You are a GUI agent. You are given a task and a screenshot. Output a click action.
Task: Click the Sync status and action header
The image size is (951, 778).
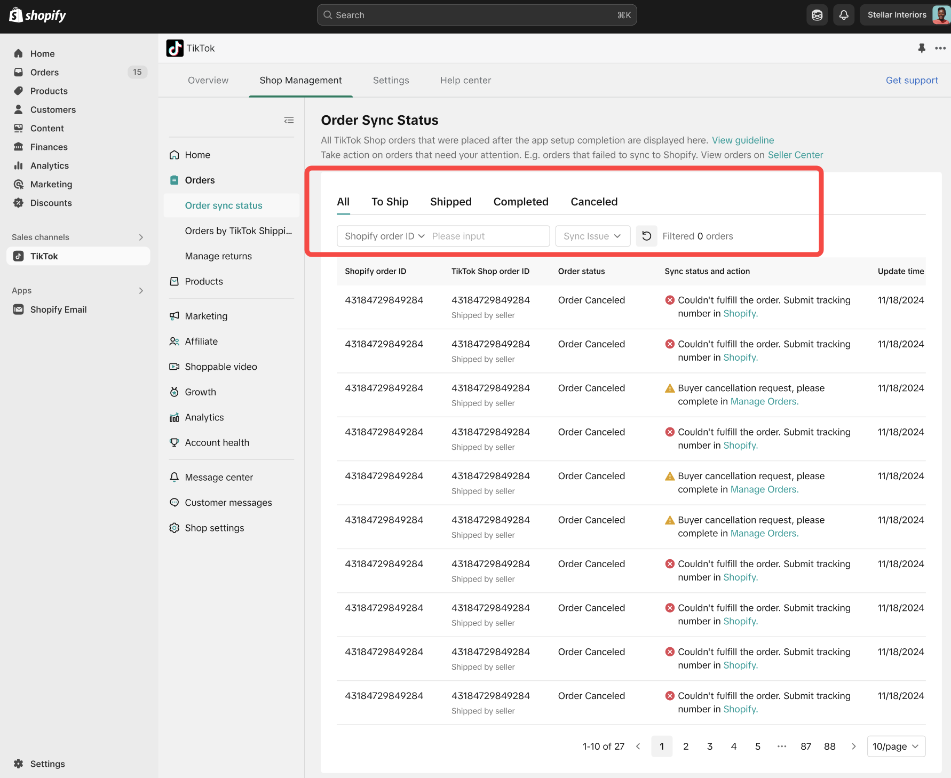(707, 271)
